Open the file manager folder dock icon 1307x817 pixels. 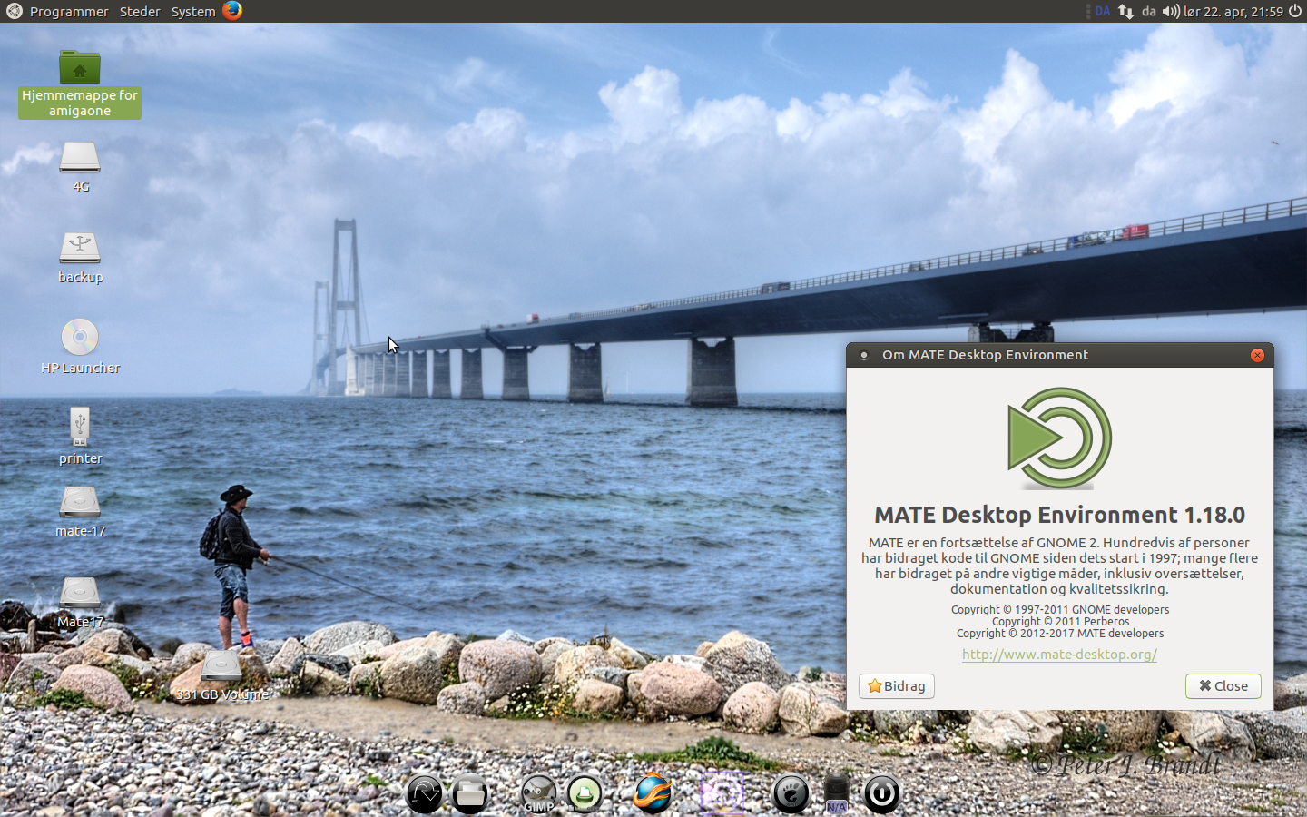point(469,794)
